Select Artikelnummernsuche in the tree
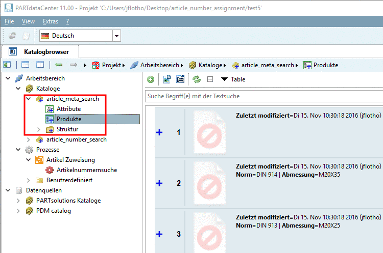 [x=87, y=170]
